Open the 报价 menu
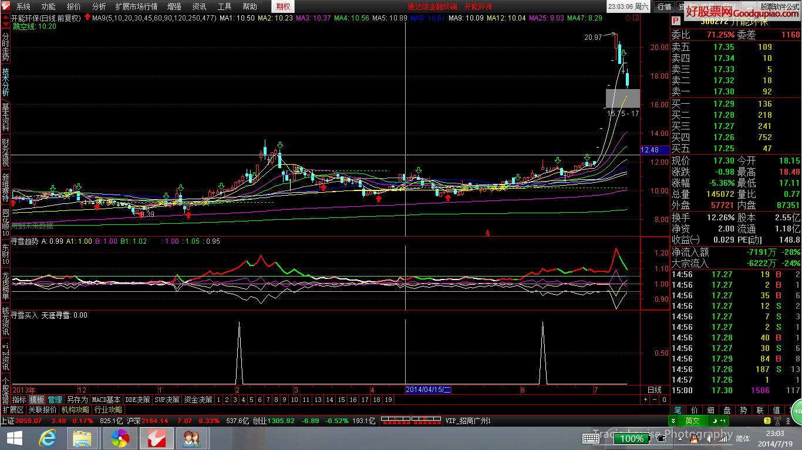Viewport: 802px width, 450px height. pyautogui.click(x=74, y=6)
